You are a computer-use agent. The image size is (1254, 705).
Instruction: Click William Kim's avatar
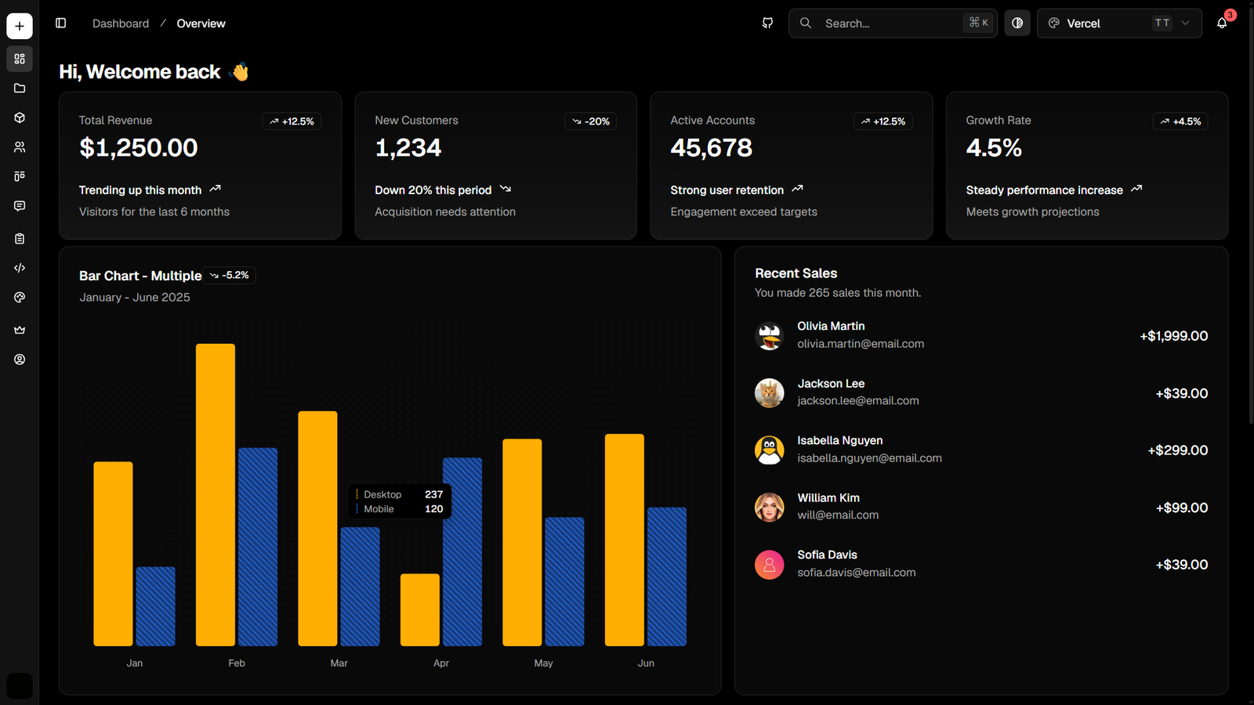click(769, 508)
